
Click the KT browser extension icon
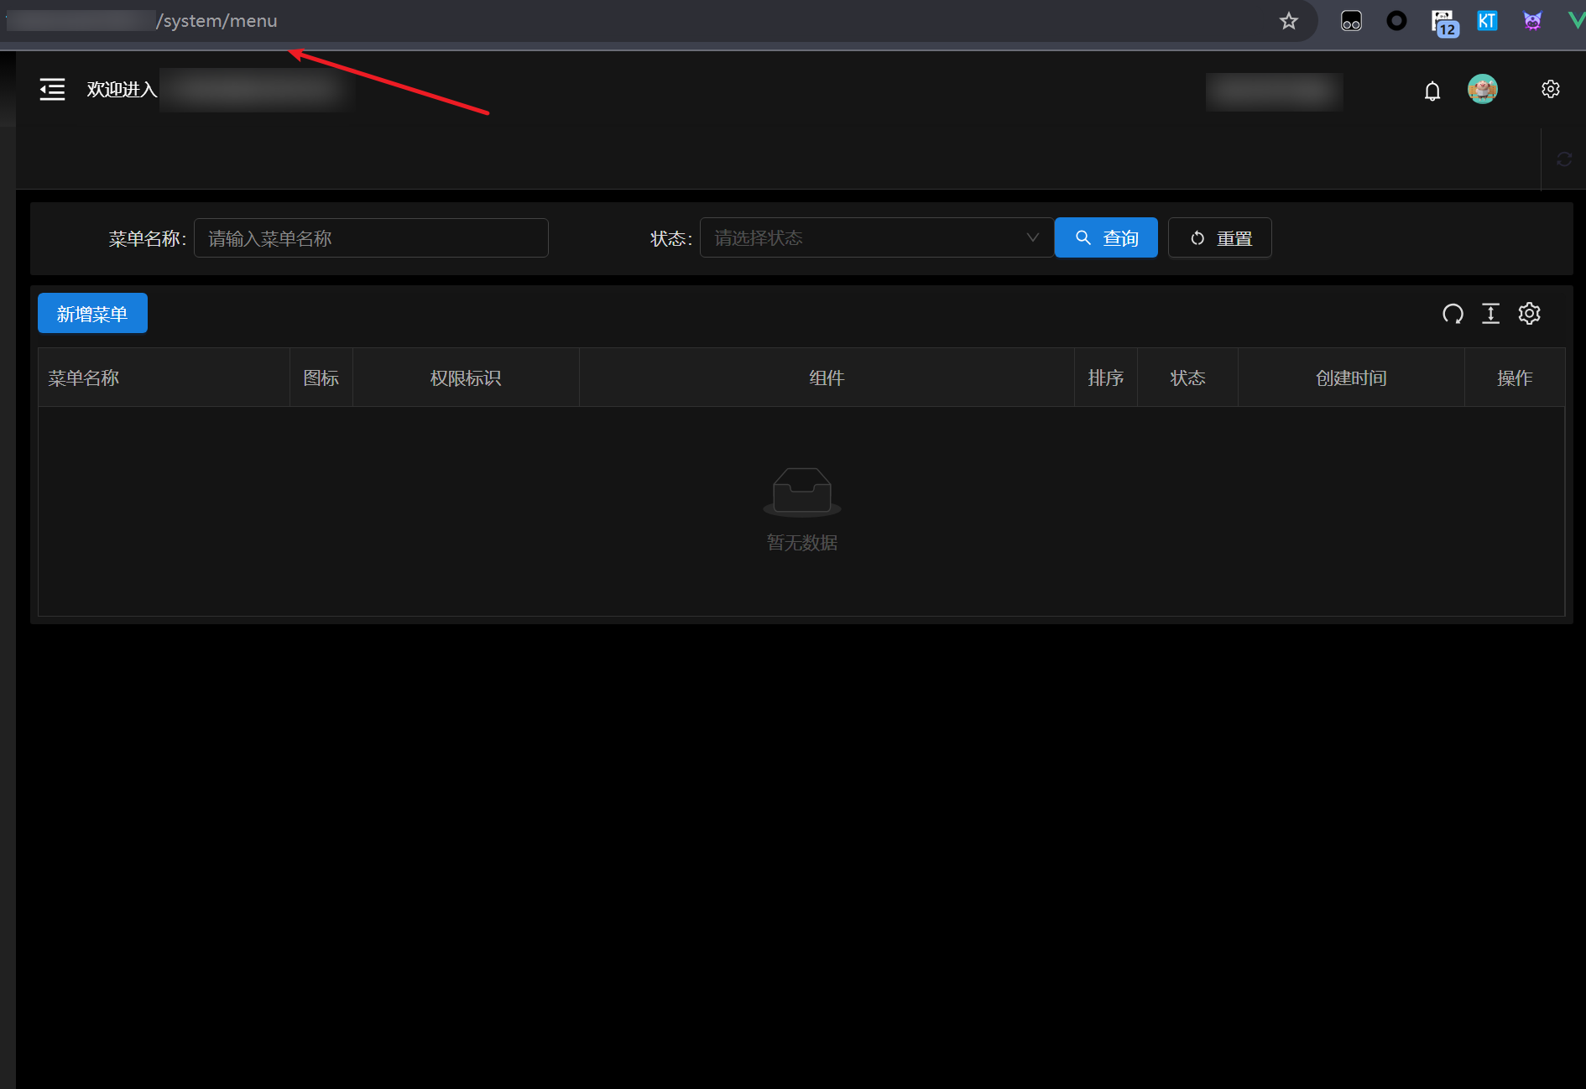pyautogui.click(x=1487, y=21)
